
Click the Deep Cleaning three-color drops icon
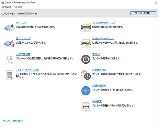[x=9, y=43]
